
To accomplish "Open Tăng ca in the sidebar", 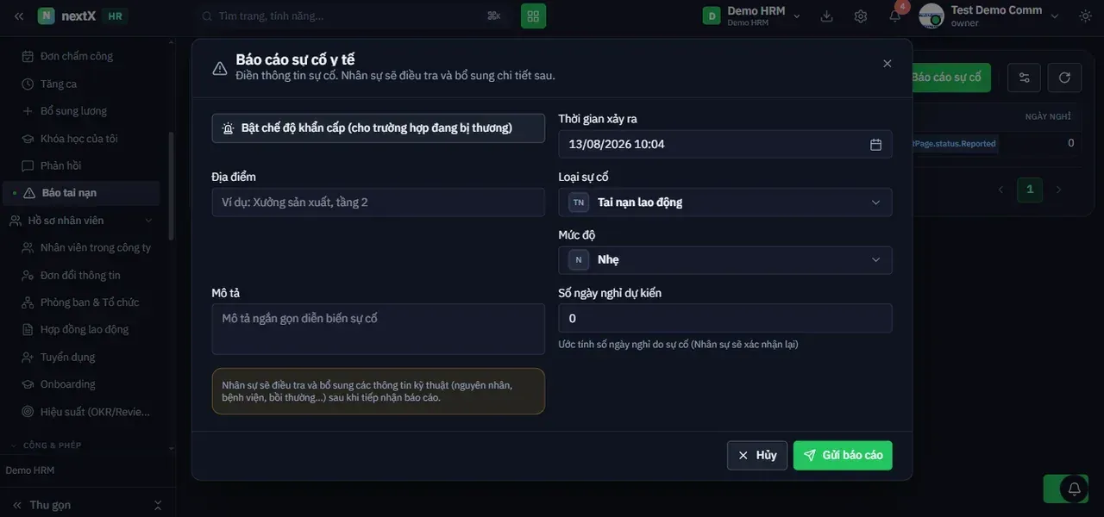I will (59, 84).
